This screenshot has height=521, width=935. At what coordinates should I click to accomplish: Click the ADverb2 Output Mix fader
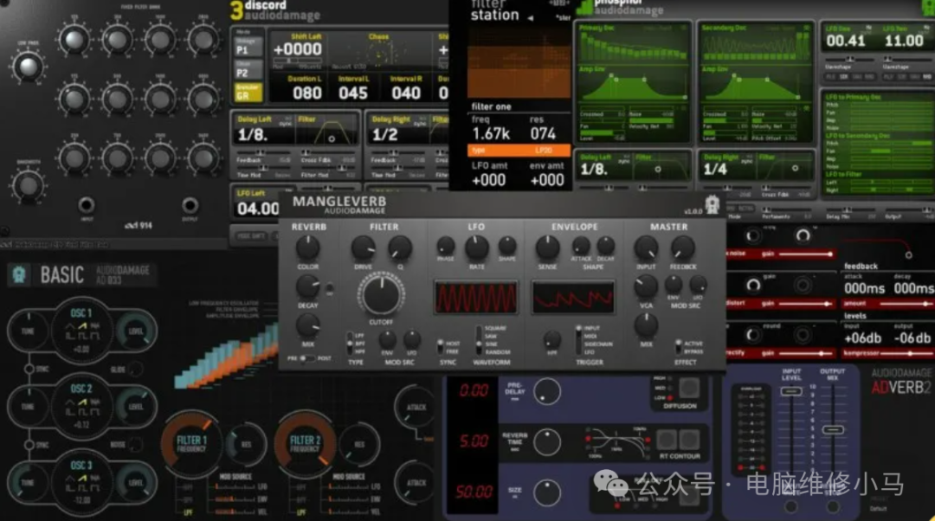click(833, 430)
